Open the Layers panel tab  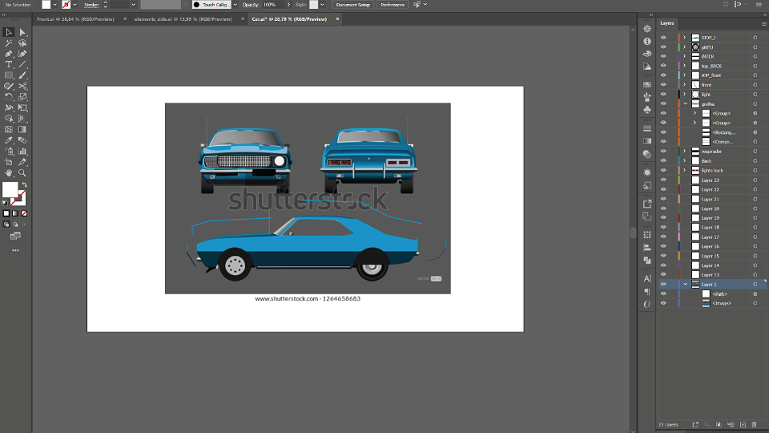click(x=667, y=23)
